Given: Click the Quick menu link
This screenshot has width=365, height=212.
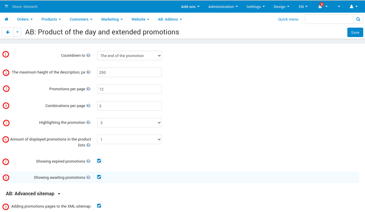Looking at the screenshot, I should coord(288,19).
